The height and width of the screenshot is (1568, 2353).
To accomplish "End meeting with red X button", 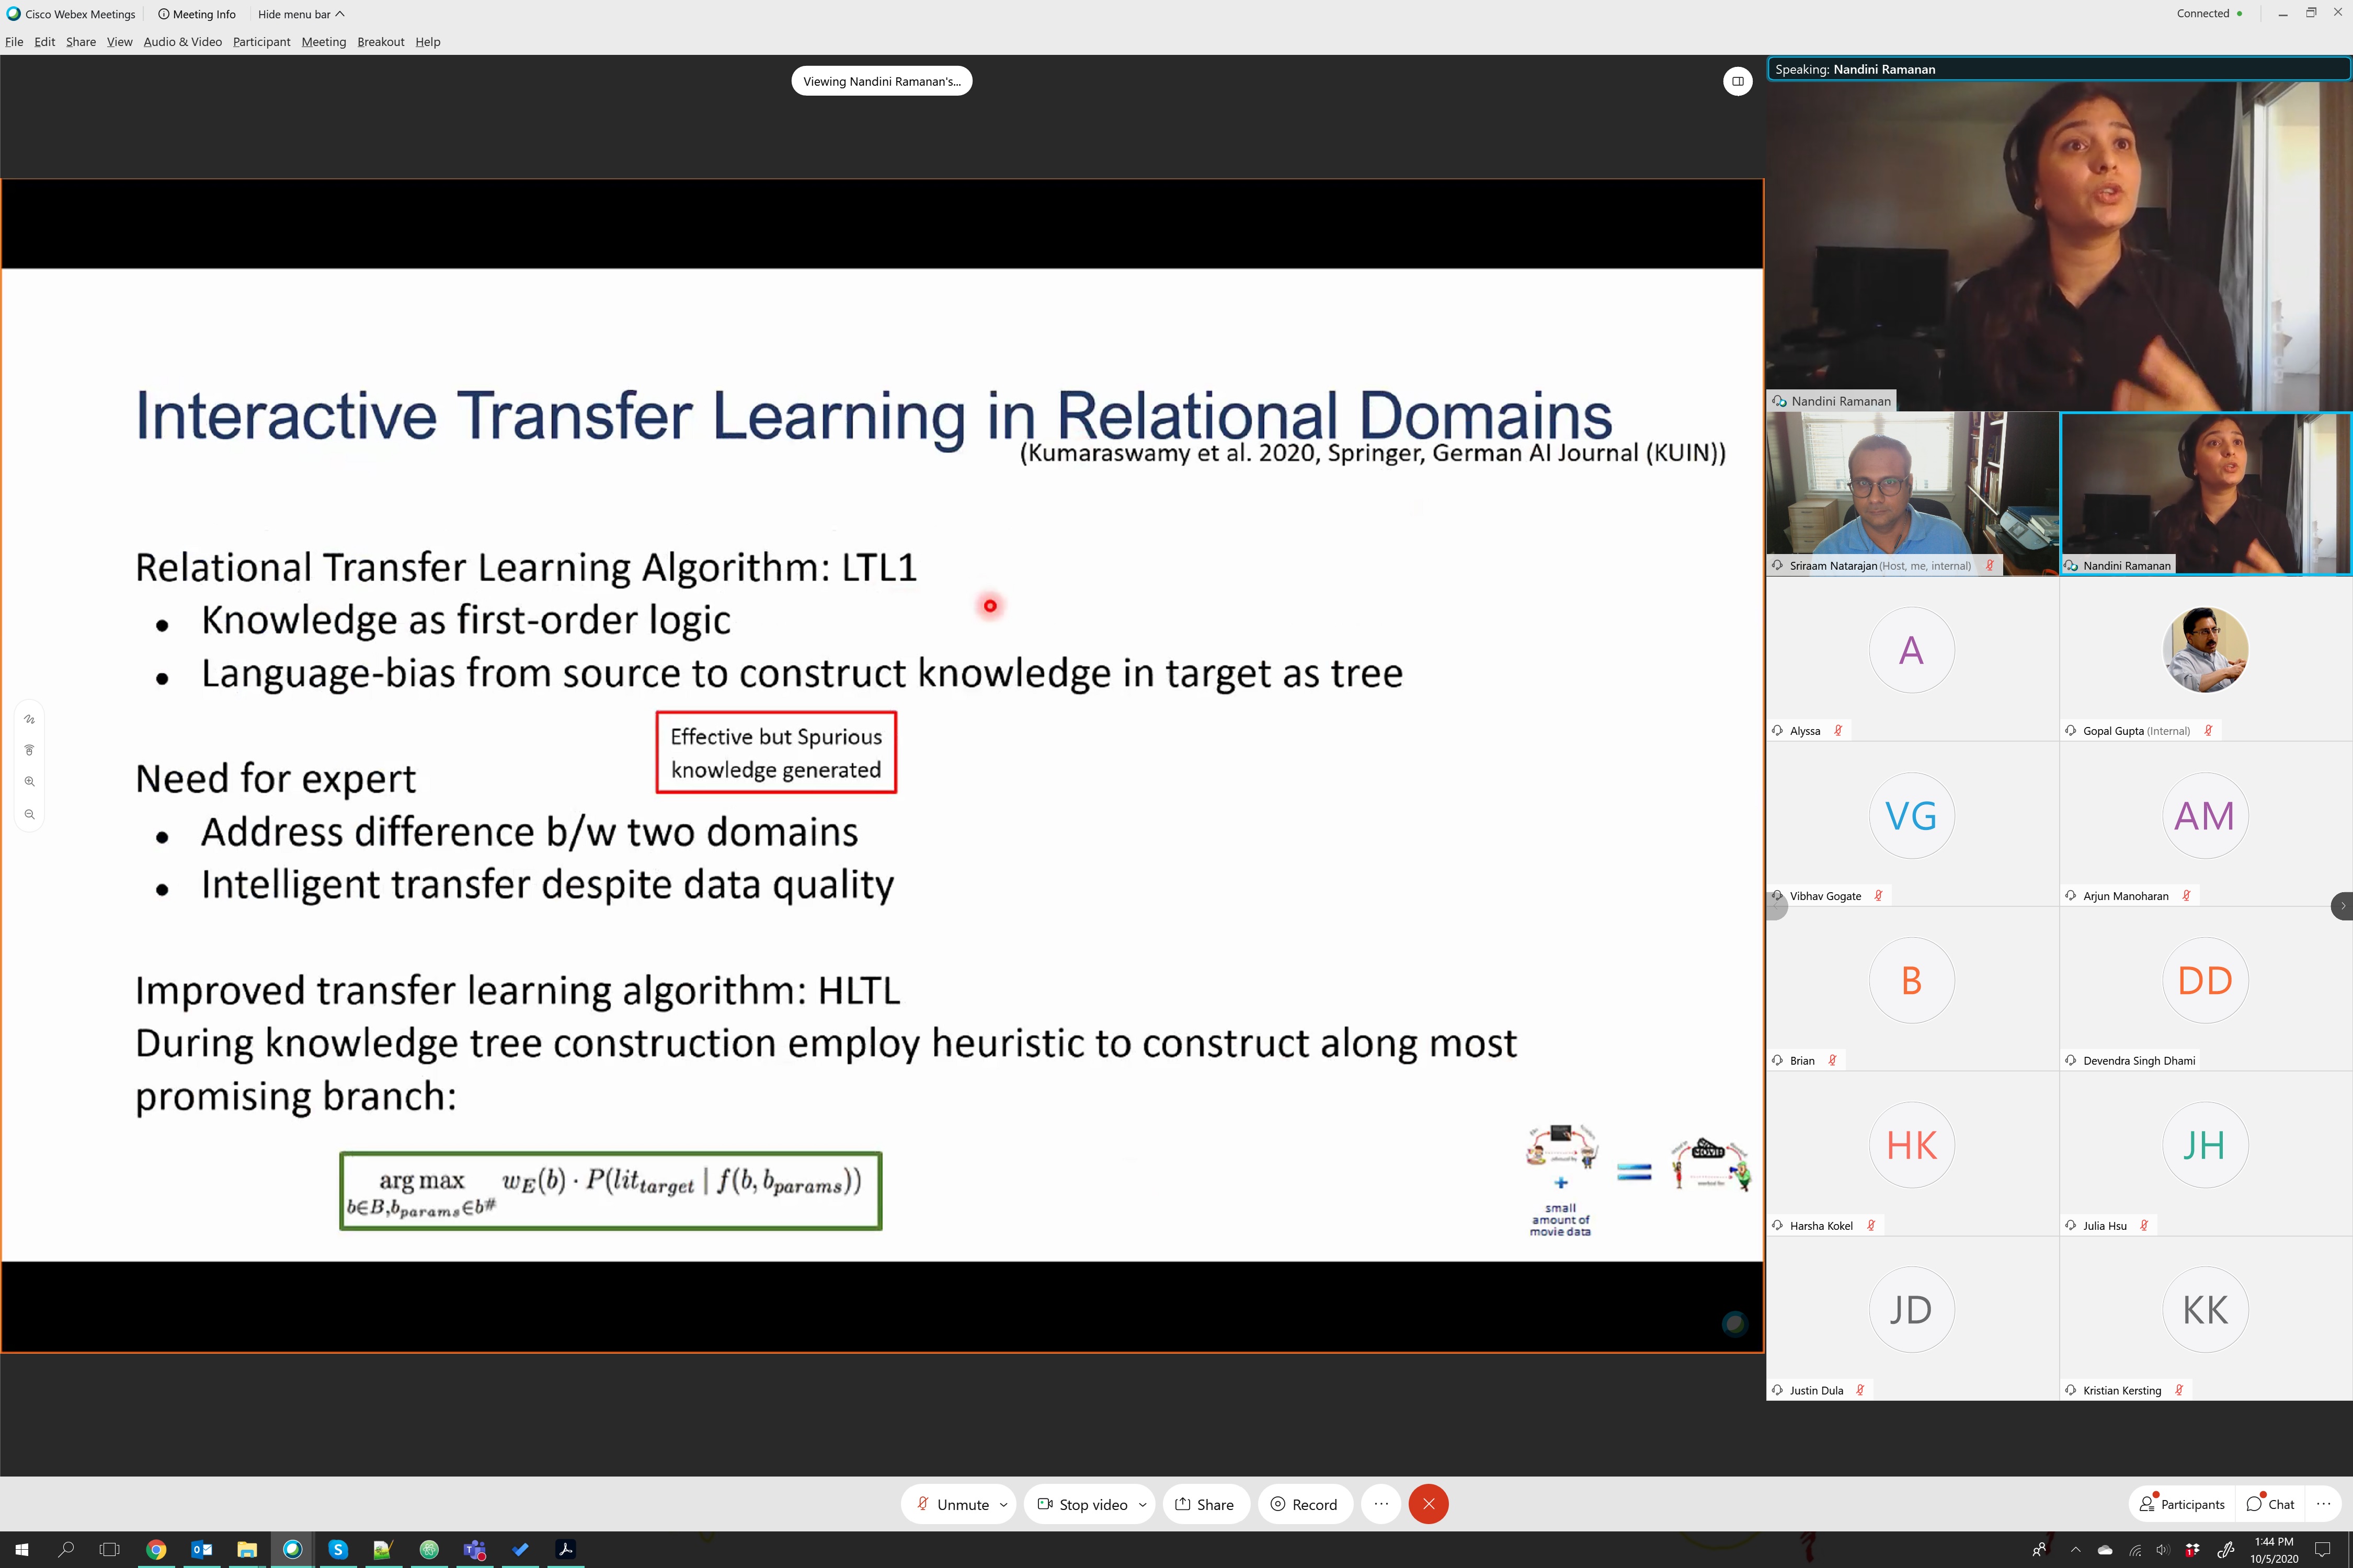I will [1427, 1504].
